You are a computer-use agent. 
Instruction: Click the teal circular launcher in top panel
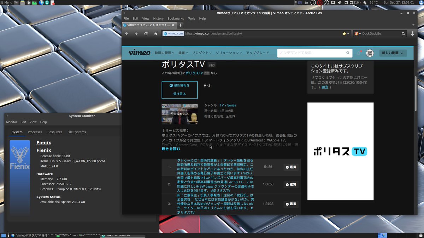(47, 2)
